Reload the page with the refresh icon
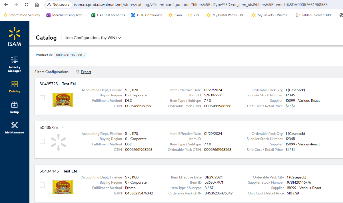This screenshot has height=203, width=343. click(27, 5)
